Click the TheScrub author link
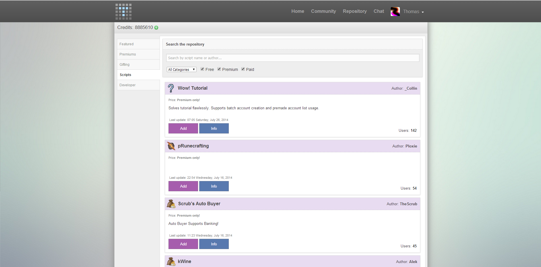 tap(408, 204)
